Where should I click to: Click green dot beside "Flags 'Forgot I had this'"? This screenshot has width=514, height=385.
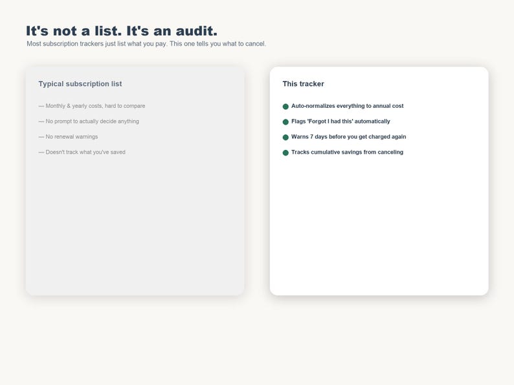point(285,122)
